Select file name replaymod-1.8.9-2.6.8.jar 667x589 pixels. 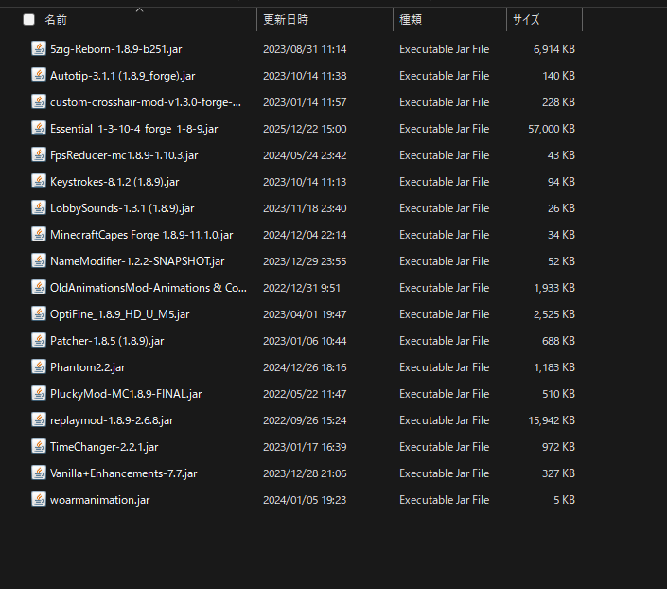point(112,420)
